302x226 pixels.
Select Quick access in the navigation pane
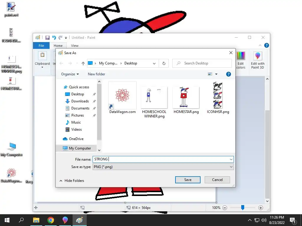click(79, 87)
